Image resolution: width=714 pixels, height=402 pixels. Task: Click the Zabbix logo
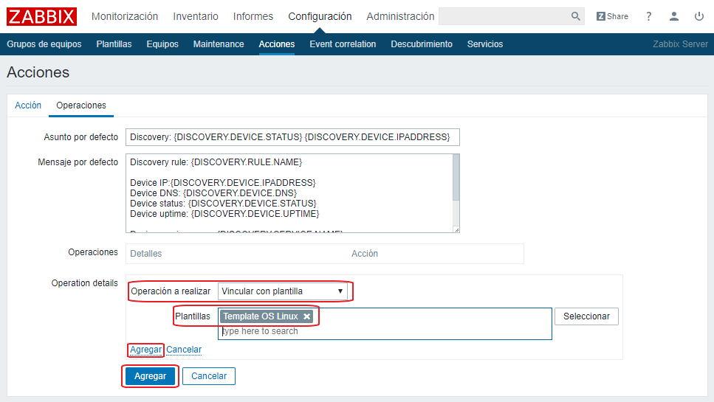tap(41, 17)
